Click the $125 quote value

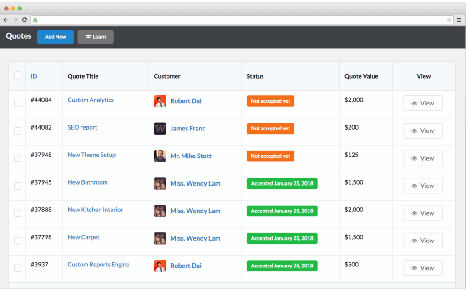pos(351,155)
